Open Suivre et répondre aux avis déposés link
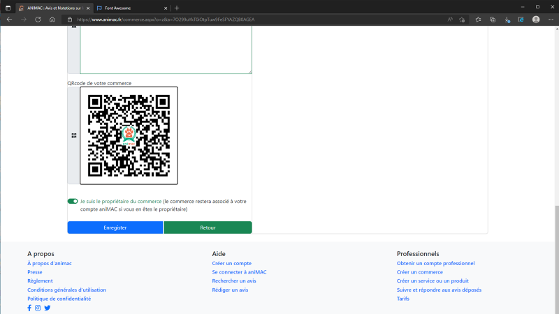Screen dimensions: 559x314 439,290
